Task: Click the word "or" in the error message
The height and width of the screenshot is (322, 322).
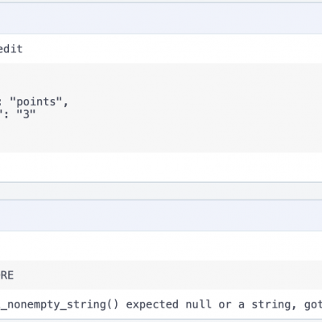Action: coord(225,305)
